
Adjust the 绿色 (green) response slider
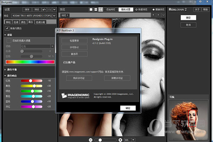pos(32,91)
